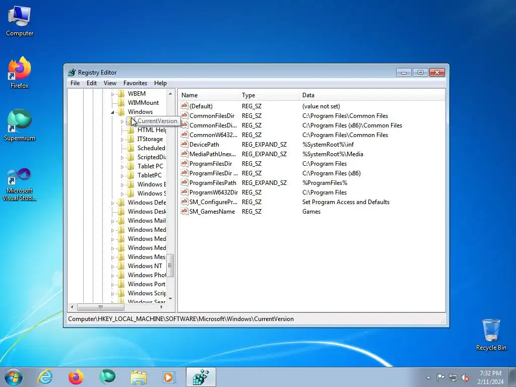The width and height of the screenshot is (516, 387).
Task: Open Windows Explorer from the taskbar
Action: tap(139, 377)
